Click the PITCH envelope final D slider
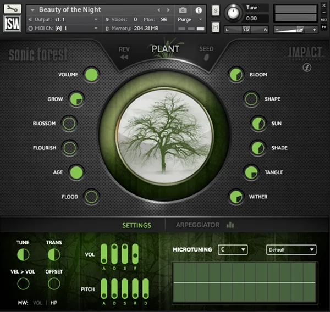 tap(146, 289)
